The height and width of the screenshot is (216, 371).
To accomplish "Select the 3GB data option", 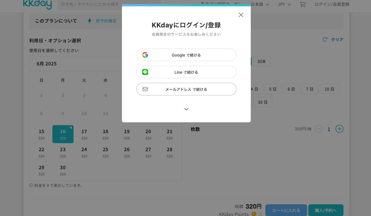I will [262, 61].
